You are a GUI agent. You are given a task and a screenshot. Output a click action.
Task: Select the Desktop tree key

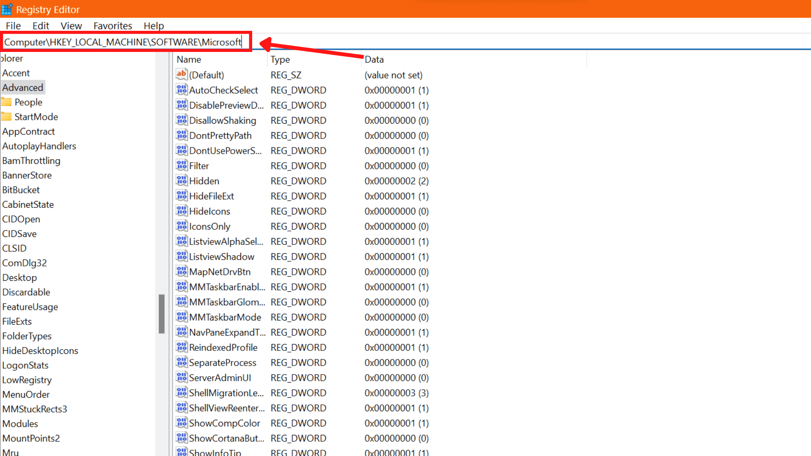[x=19, y=278]
